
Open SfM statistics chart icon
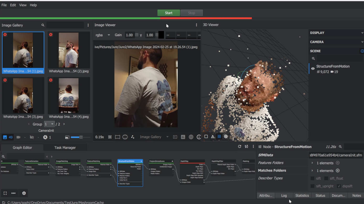pyautogui.click(x=183, y=137)
